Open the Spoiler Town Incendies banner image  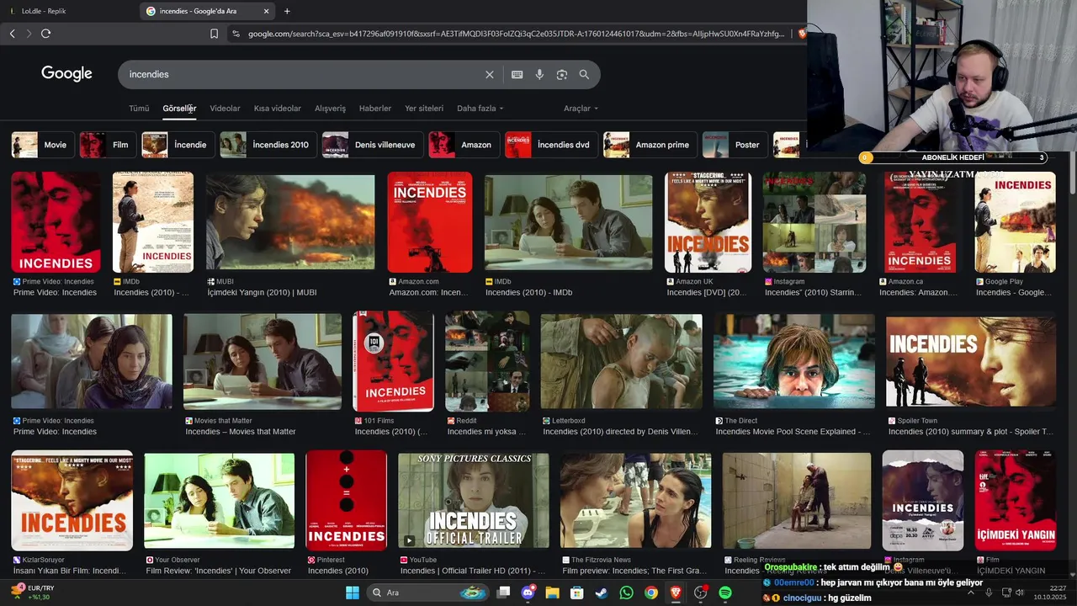click(x=971, y=361)
